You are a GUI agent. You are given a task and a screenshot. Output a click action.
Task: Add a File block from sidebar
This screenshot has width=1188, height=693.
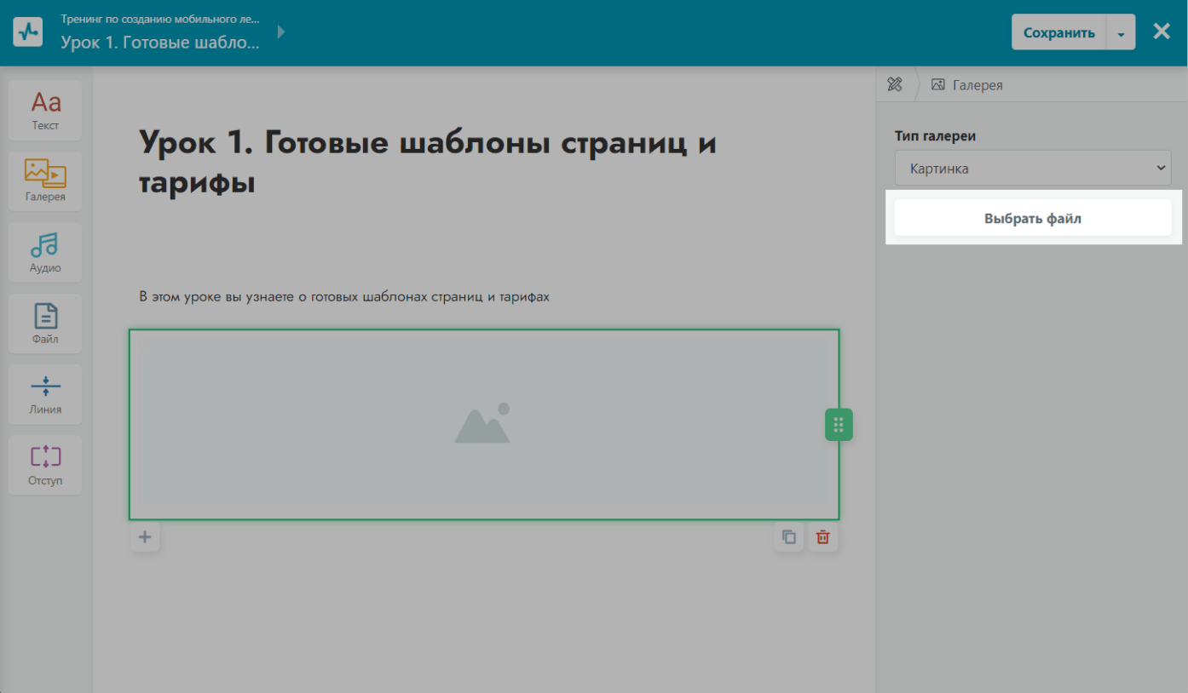(x=45, y=324)
